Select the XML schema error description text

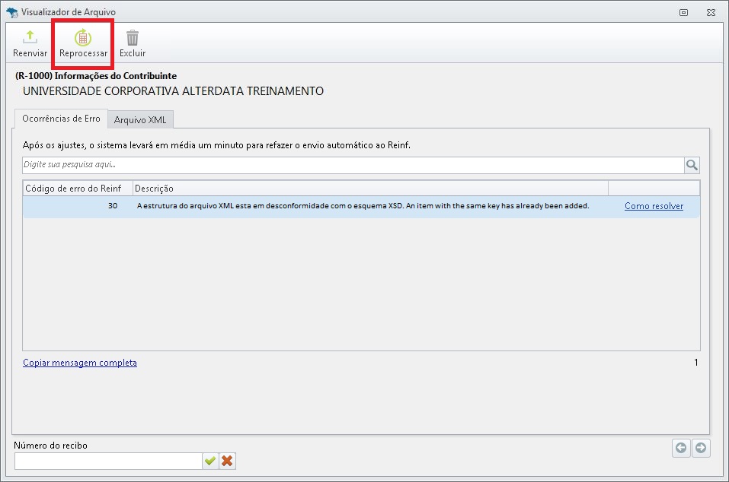coord(363,206)
